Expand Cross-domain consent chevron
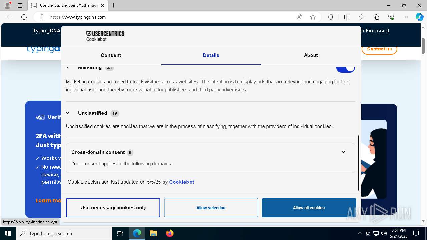 coord(343,152)
